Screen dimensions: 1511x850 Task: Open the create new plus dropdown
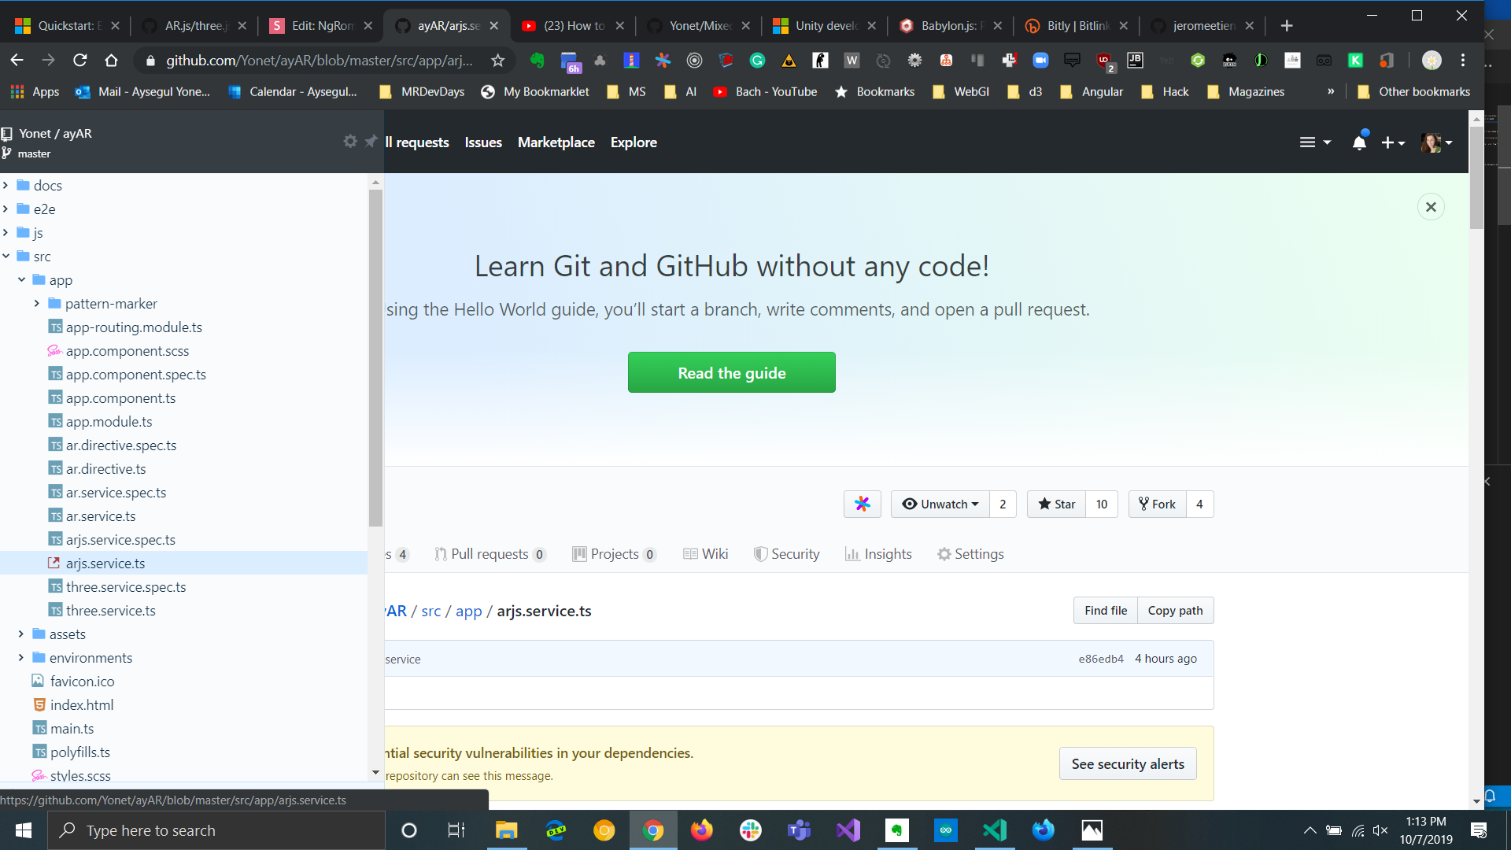(1392, 142)
